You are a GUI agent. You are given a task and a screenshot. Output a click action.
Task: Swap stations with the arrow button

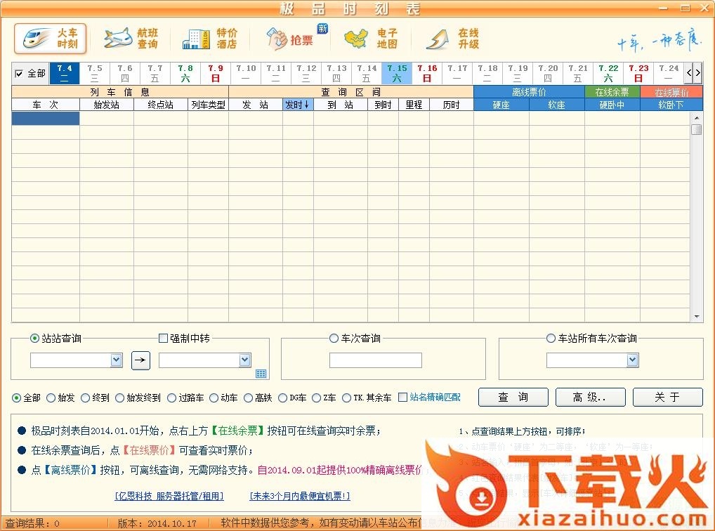tap(140, 360)
